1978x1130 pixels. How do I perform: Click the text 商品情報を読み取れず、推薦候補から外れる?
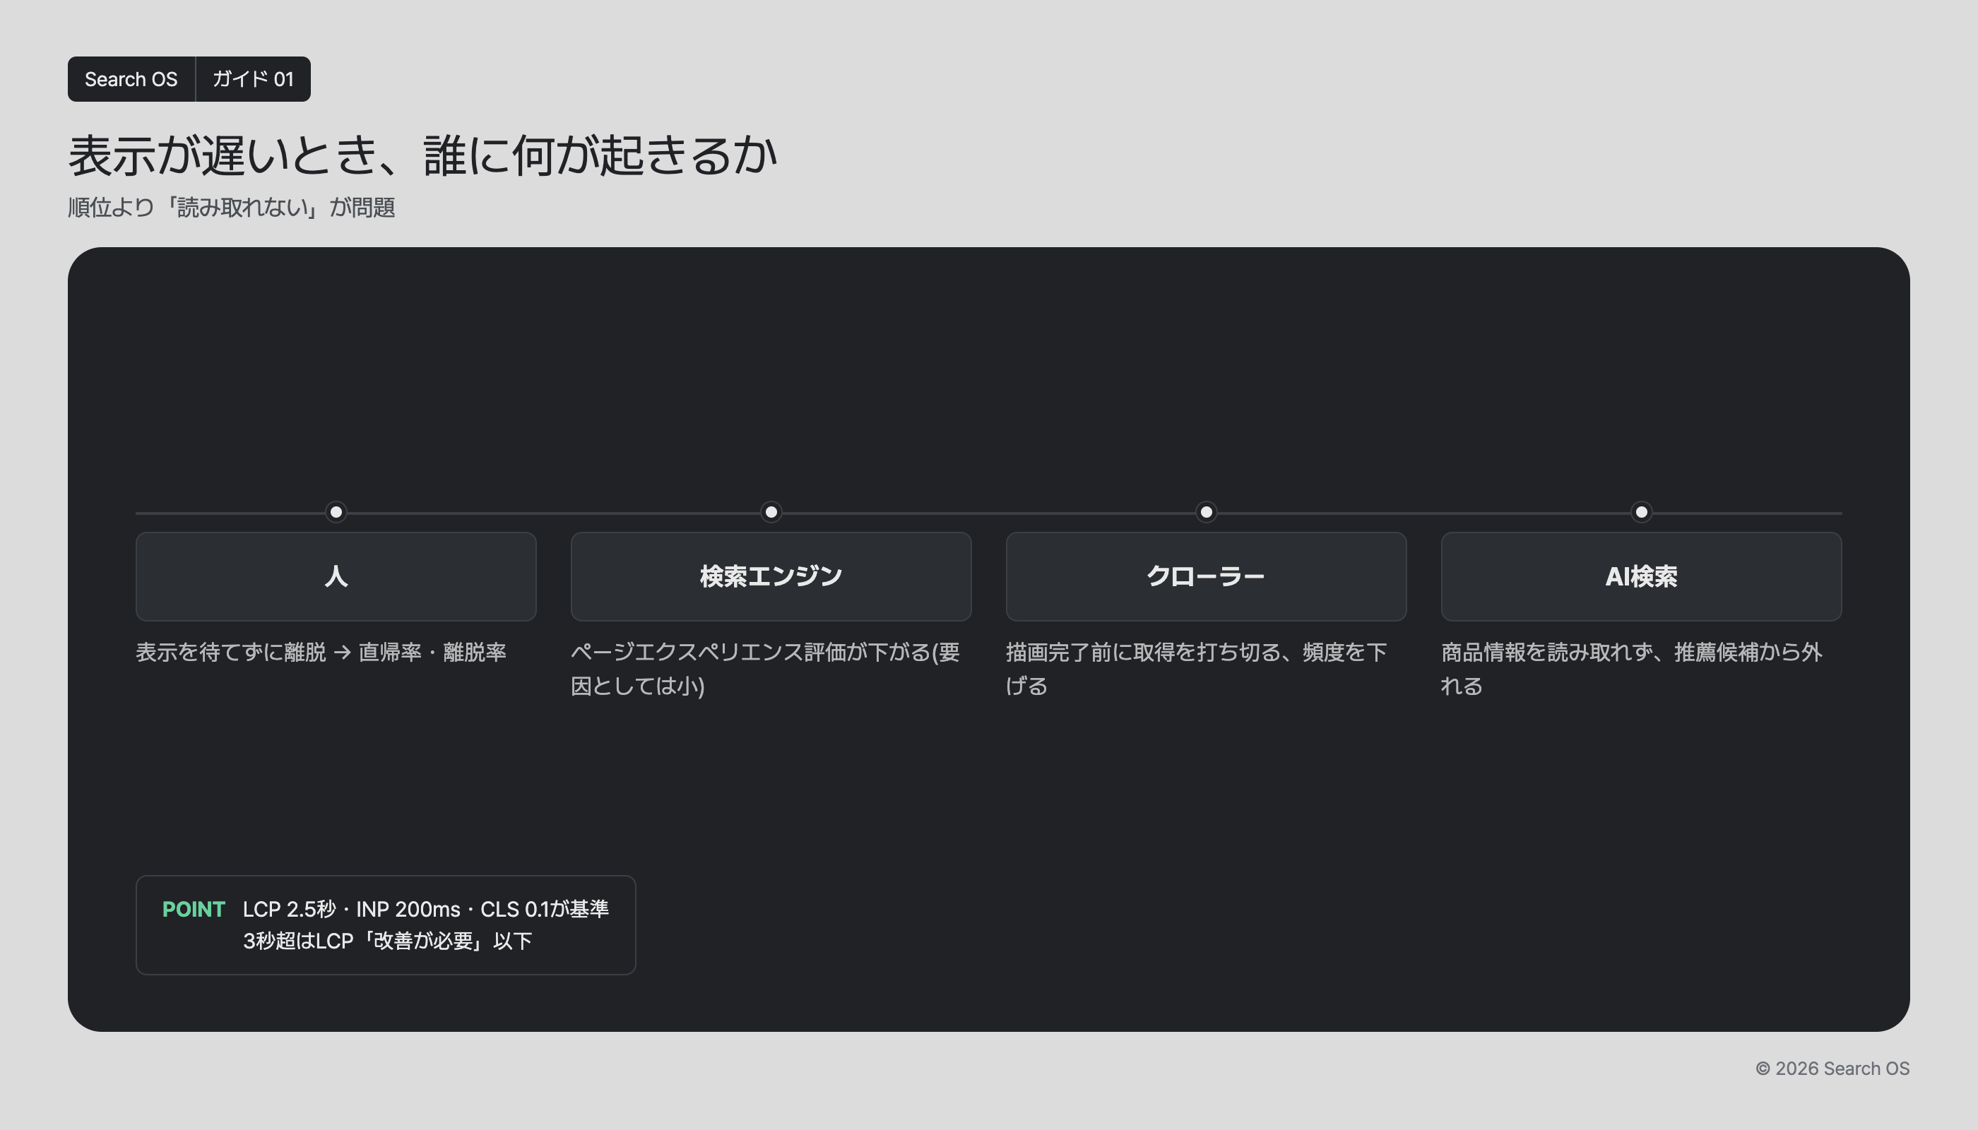[1632, 669]
